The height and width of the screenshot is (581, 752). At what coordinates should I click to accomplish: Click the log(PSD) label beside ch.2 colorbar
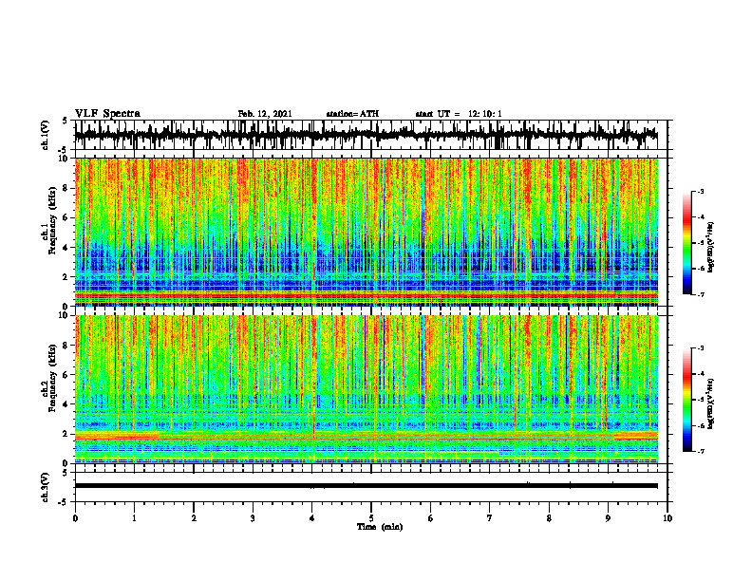click(711, 403)
